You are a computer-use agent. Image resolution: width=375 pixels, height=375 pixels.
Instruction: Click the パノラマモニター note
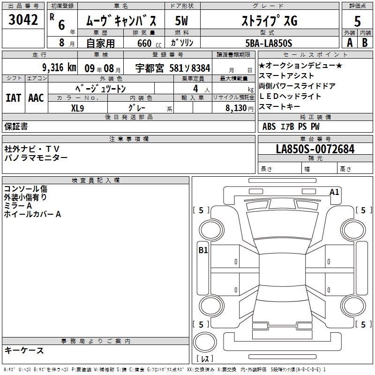tap(36, 157)
